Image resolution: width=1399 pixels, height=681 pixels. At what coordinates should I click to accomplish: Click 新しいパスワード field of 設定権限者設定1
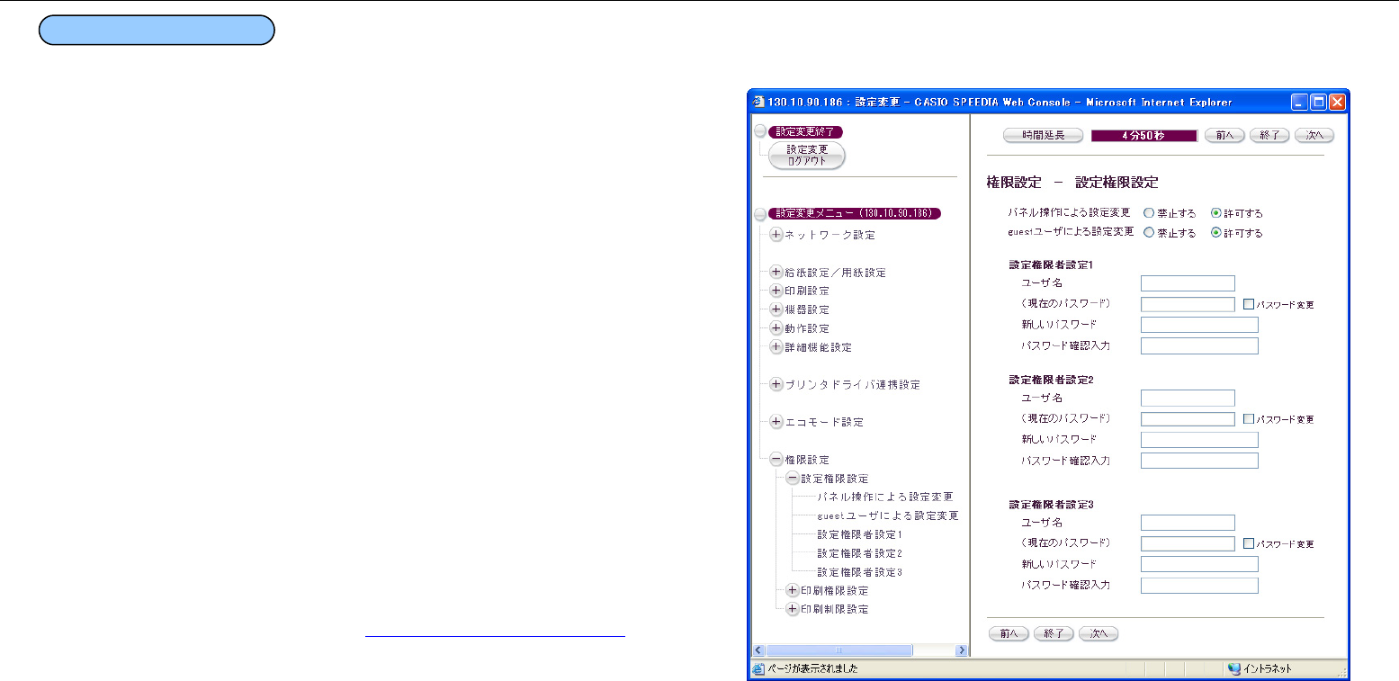click(1199, 325)
